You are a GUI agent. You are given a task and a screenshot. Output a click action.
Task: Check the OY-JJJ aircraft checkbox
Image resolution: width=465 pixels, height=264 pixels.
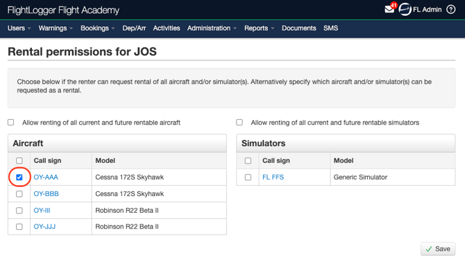(x=19, y=227)
